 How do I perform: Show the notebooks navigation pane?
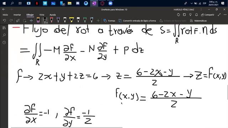(4, 28)
